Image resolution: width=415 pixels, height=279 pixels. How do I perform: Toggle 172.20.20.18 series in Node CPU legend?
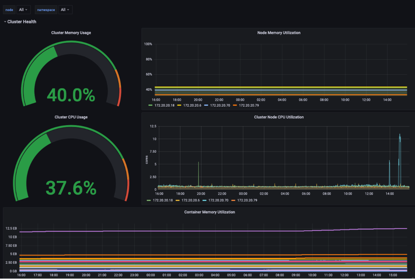pos(163,200)
